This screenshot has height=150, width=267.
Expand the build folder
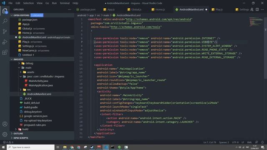coord(16,129)
